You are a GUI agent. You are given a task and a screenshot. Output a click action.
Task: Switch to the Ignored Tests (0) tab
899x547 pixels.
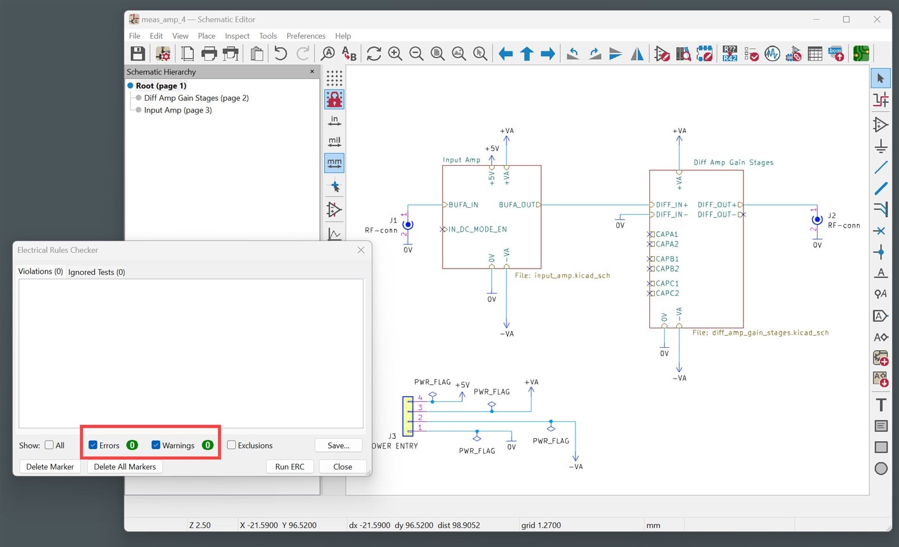[96, 272]
